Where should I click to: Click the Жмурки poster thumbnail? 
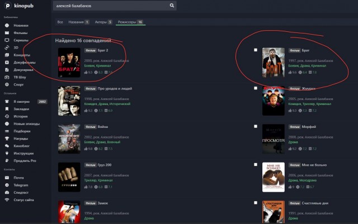pos(274,101)
